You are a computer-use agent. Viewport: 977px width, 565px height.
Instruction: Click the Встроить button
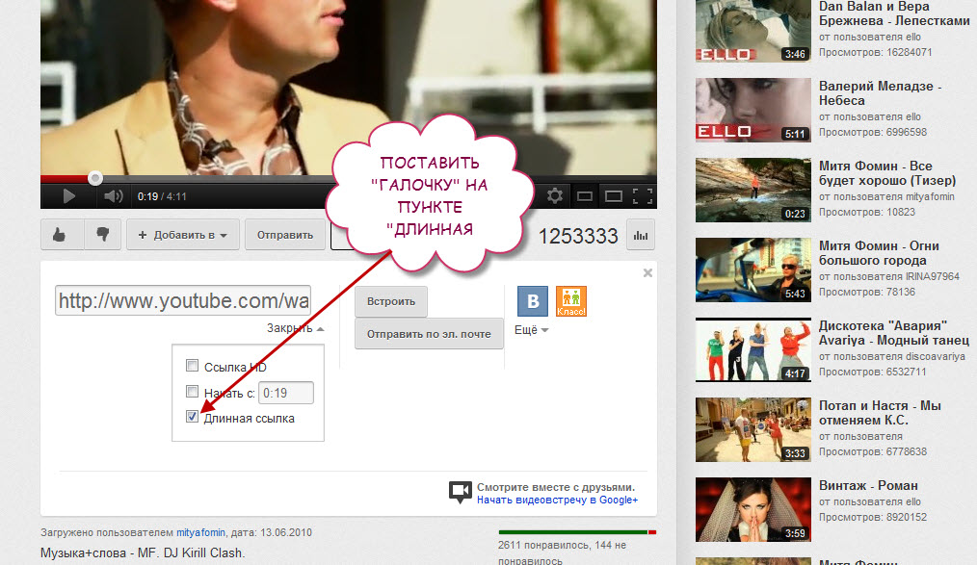391,301
